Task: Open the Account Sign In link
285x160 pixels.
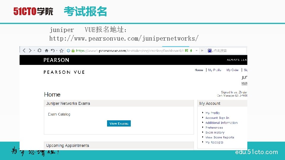Action: point(217,118)
